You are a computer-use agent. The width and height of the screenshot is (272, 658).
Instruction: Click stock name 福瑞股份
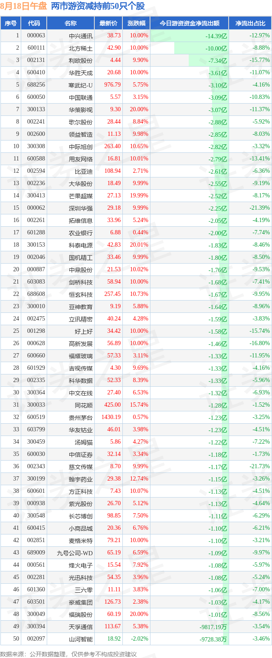coord(81,614)
